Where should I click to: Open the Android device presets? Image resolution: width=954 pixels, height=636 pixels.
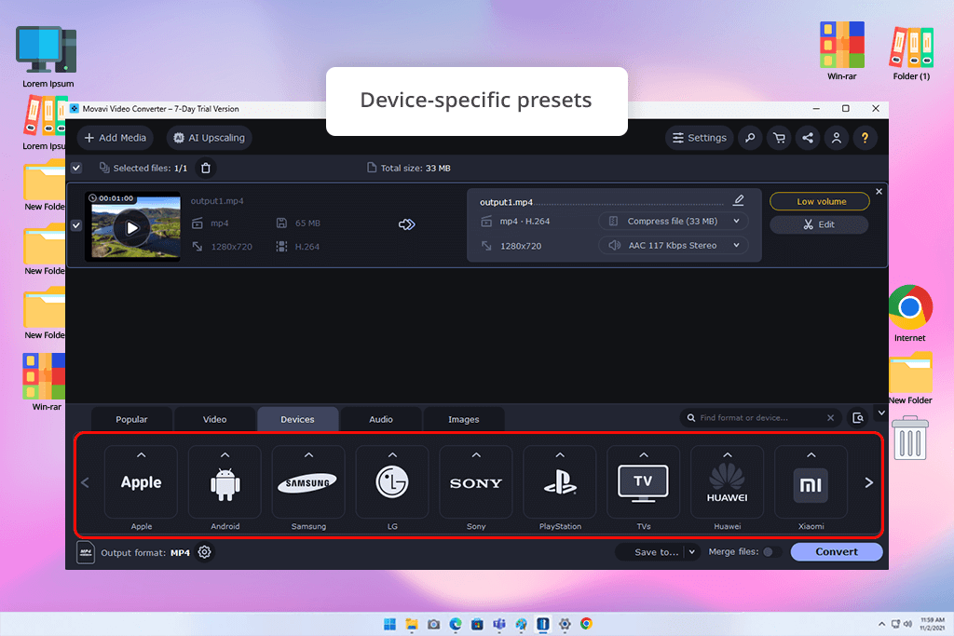pos(225,482)
